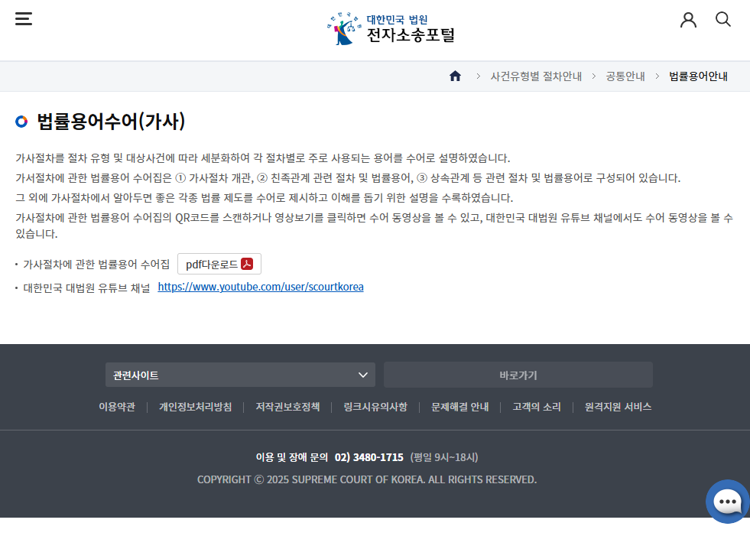Click the home breadcrumb icon
The height and width of the screenshot is (549, 750).
(x=455, y=76)
